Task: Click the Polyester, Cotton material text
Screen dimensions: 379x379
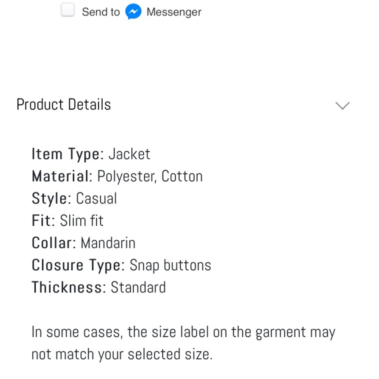Action: (x=150, y=176)
